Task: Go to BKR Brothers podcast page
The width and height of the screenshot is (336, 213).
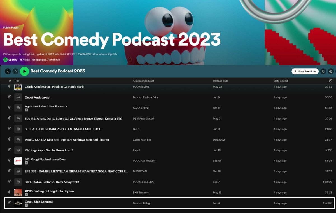Action: (141, 193)
